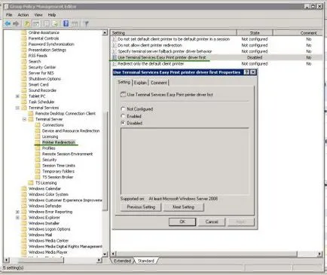Click the folder icon for TS Session Broker
Screen dimensions: 327x275
pos(38,177)
